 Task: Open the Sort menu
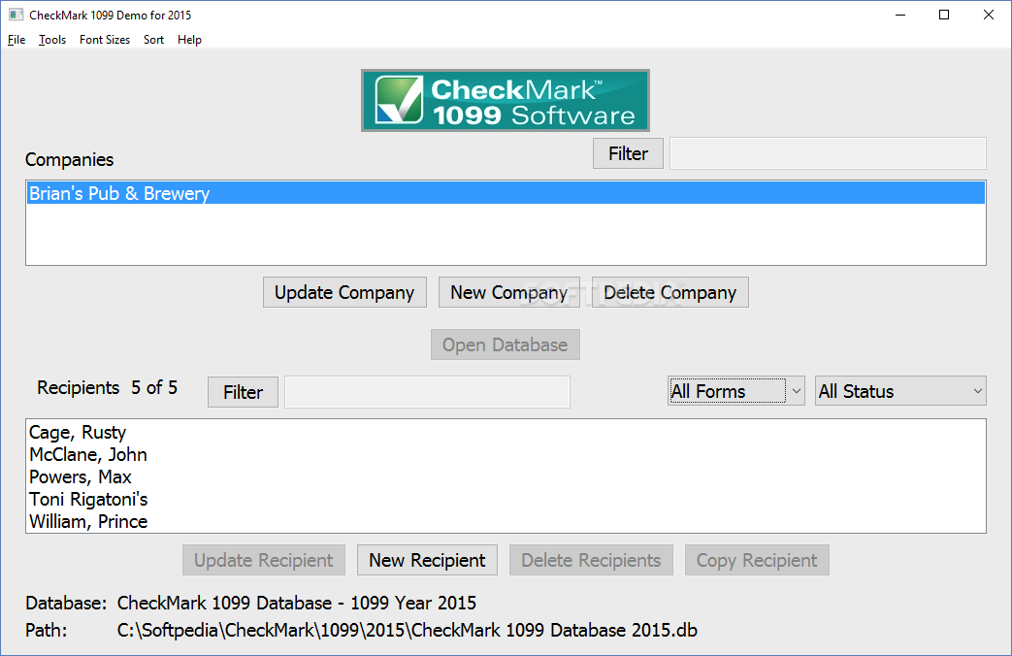click(153, 40)
